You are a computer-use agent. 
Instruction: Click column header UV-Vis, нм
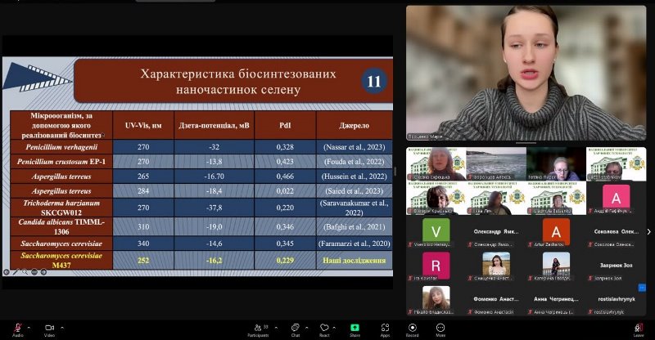pos(143,125)
